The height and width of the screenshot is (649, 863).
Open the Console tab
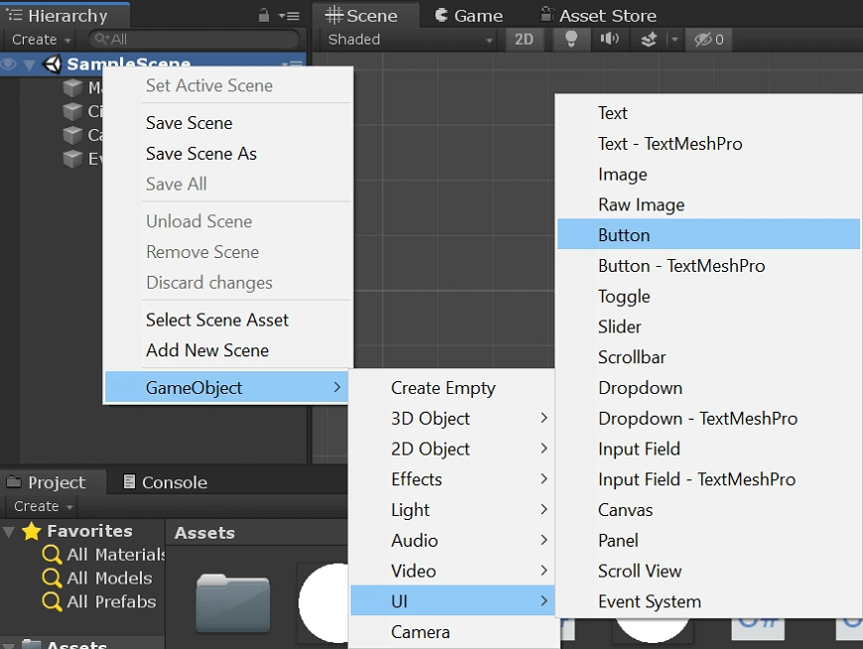(165, 482)
